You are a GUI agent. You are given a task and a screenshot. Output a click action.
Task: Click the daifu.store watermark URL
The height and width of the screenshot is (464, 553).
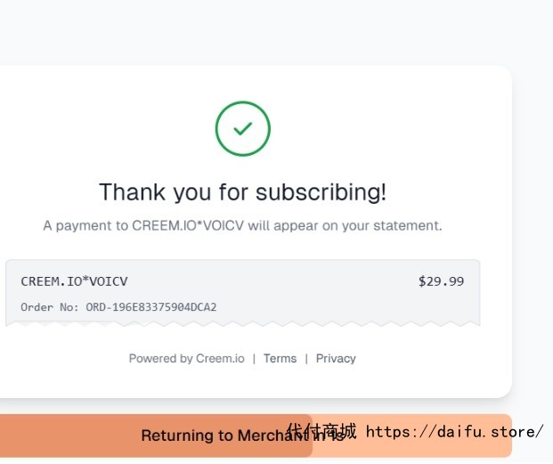[454, 432]
